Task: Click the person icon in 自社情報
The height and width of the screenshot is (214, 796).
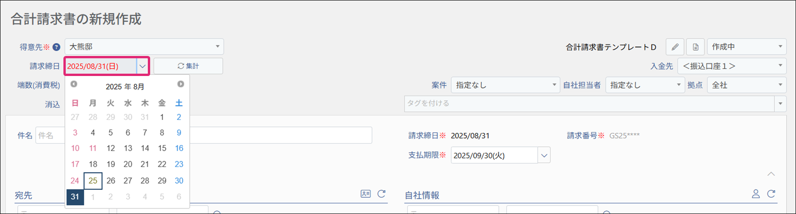Action: click(756, 193)
